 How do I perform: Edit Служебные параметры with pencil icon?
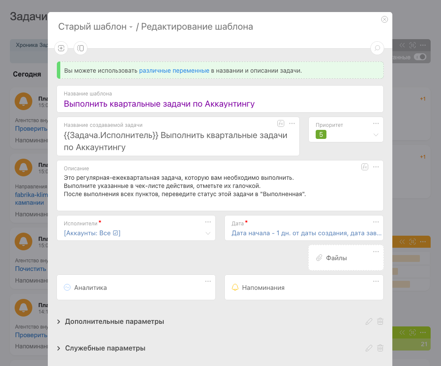tap(369, 348)
